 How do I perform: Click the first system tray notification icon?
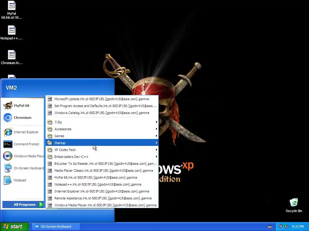[281, 226]
